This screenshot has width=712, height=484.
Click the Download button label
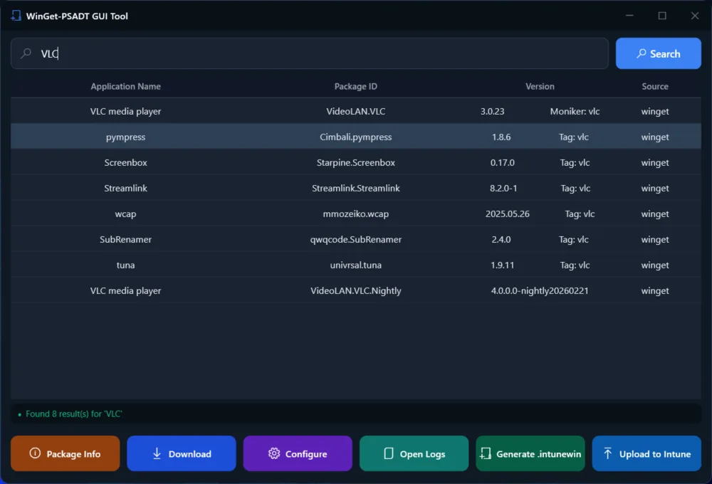tap(190, 454)
